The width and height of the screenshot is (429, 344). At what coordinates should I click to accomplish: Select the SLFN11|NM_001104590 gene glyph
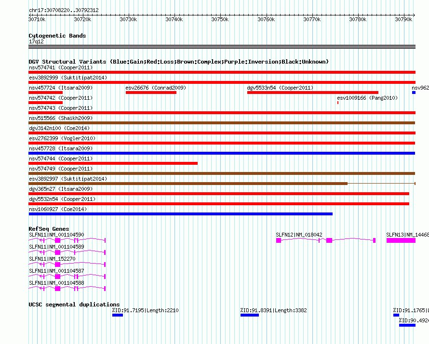click(x=67, y=240)
